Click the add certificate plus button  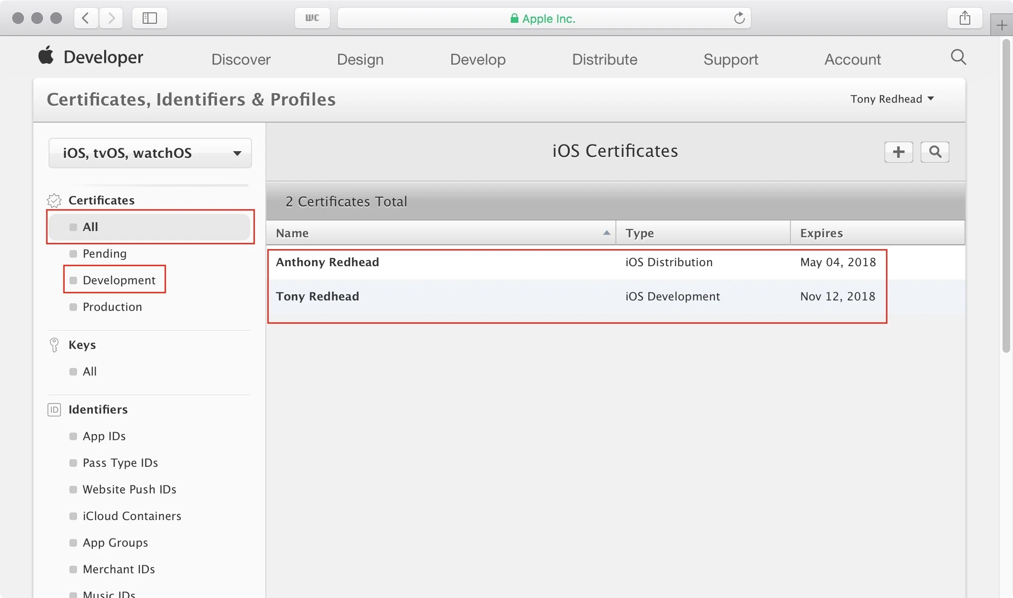tap(898, 152)
